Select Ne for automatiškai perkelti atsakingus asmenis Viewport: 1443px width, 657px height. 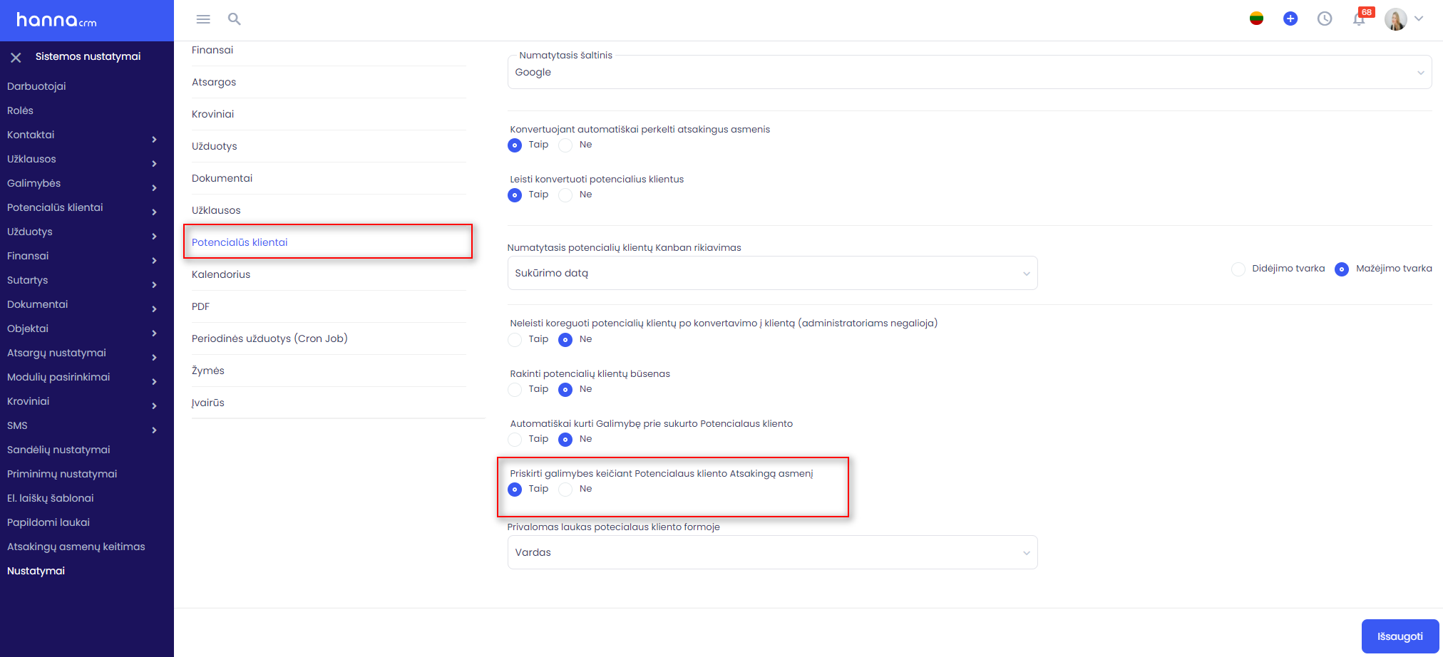pos(565,145)
